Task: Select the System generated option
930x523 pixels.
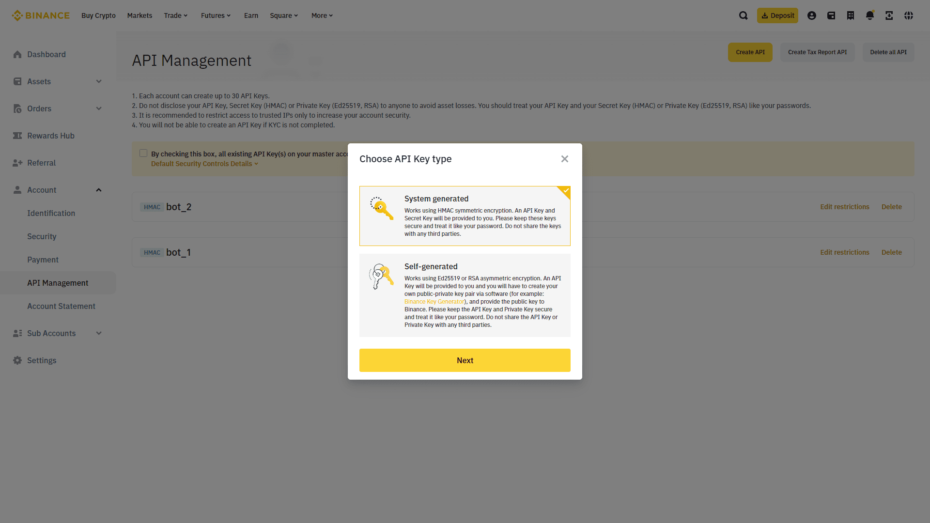Action: pos(465,216)
